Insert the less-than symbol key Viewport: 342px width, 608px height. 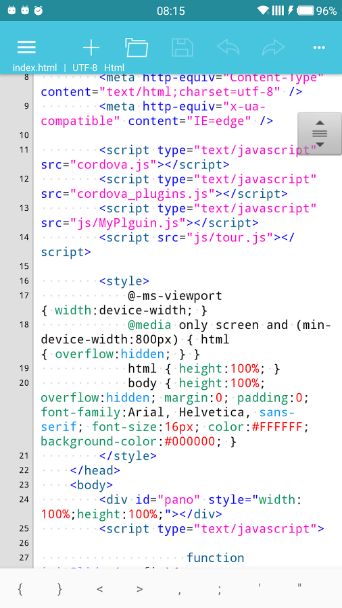99,589
